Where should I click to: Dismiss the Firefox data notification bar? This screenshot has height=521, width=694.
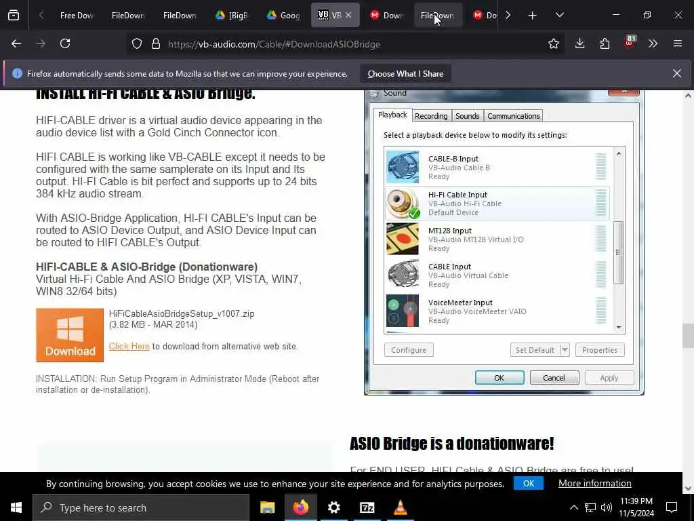[677, 73]
